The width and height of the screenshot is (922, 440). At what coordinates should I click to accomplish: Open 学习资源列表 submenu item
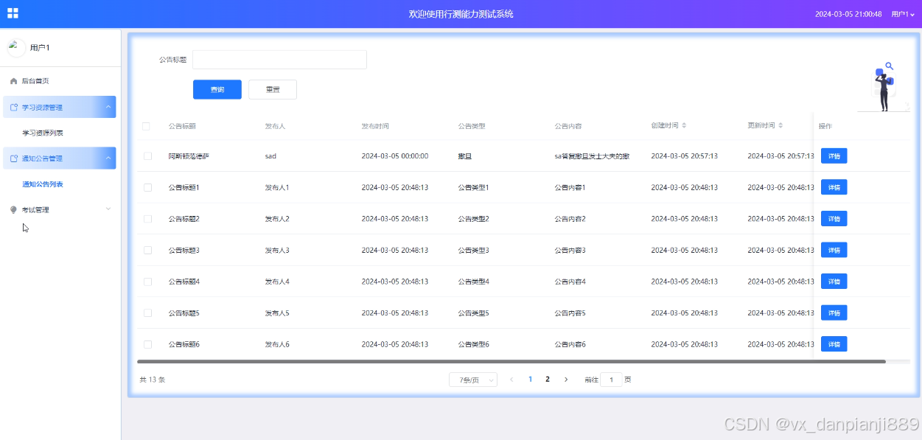pos(43,133)
